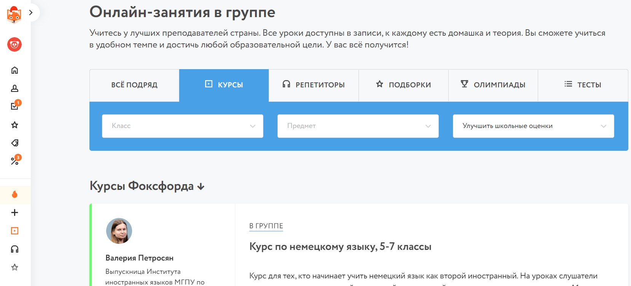Screen dimensions: 631x286
Task: Click the Foxford fox logo
Action: [x=14, y=15]
